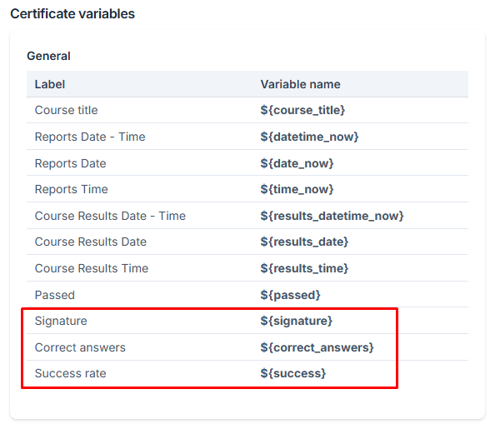The image size is (490, 424).
Task: Select the ${date_now} variable
Action: [297, 163]
